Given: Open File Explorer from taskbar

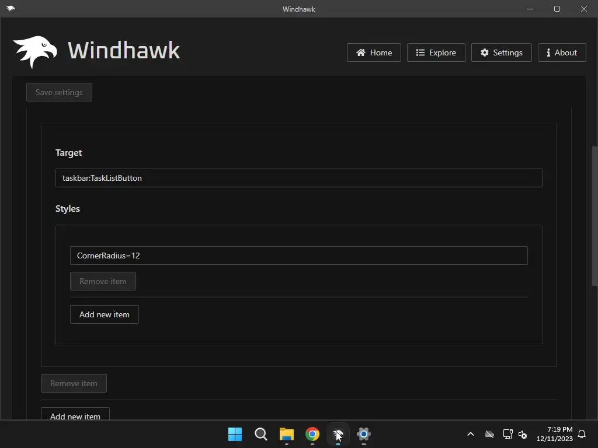Looking at the screenshot, I should pyautogui.click(x=286, y=434).
